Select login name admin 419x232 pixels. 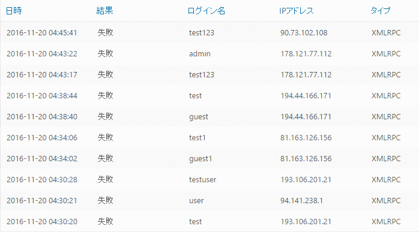pyautogui.click(x=200, y=54)
